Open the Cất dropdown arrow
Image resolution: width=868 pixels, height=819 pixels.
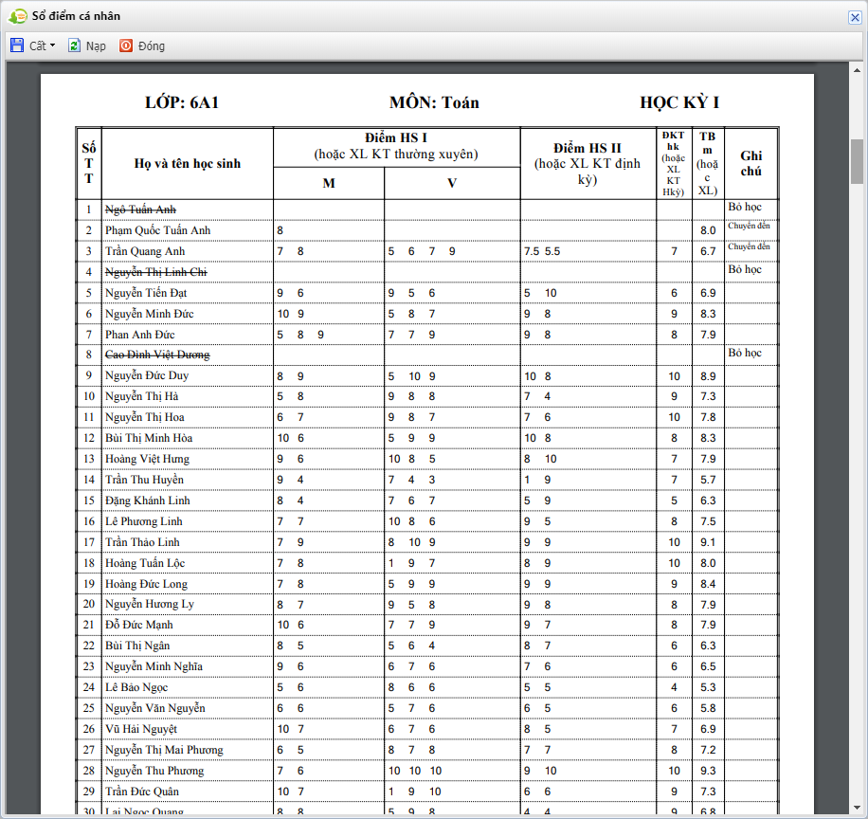pos(52,45)
